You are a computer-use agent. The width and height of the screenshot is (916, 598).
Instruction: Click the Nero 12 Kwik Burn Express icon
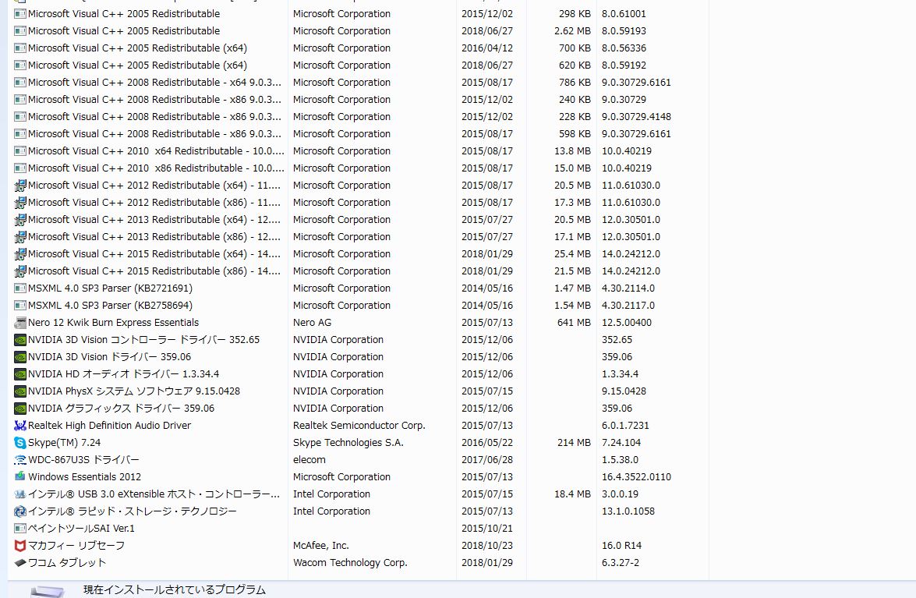click(x=19, y=323)
